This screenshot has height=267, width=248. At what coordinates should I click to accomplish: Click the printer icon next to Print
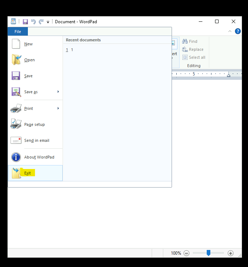pyautogui.click(x=16, y=108)
